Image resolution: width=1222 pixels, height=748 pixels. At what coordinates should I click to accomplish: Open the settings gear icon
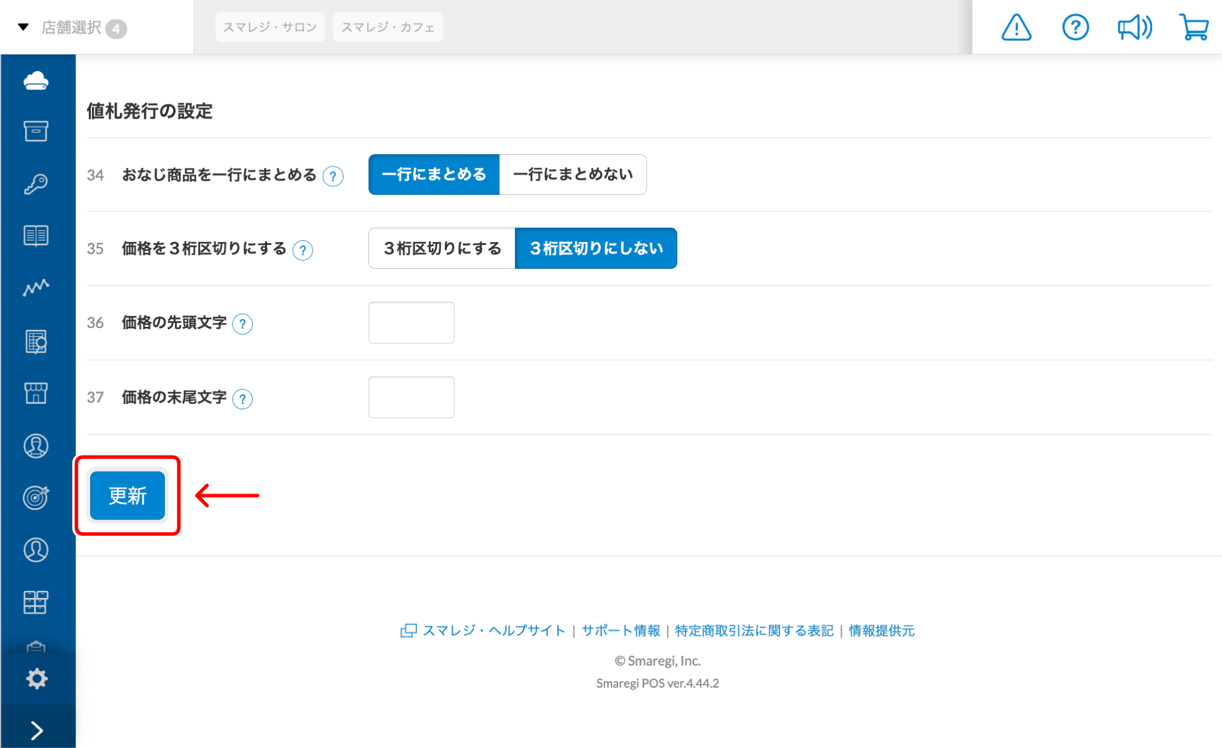36,678
